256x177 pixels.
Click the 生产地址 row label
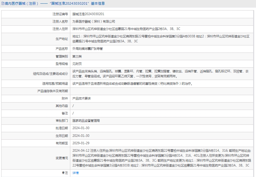(x=62, y=39)
